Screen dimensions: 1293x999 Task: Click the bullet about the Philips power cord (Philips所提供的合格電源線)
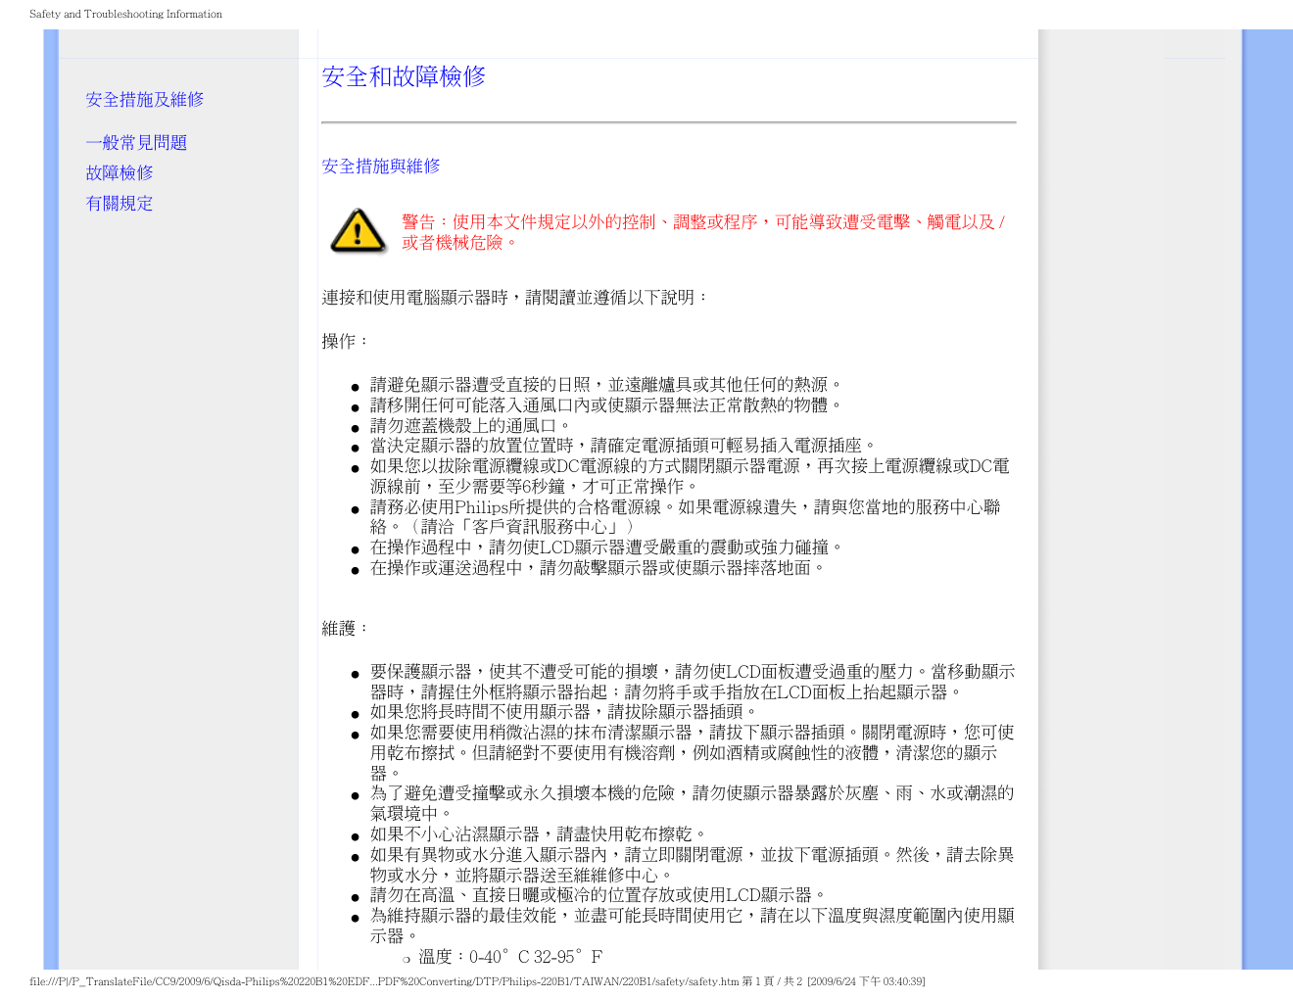(x=684, y=516)
